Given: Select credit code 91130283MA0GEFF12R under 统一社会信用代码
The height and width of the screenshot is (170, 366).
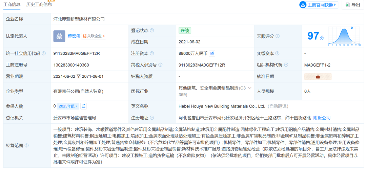Looking at the screenshot, I should (77, 53).
